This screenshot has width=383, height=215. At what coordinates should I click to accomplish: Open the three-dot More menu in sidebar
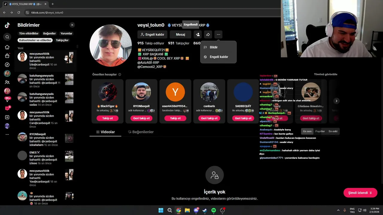[7, 134]
